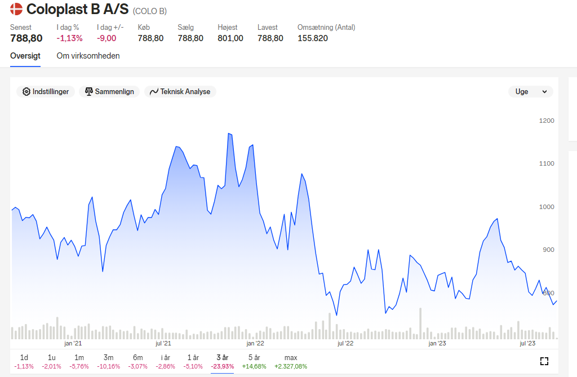This screenshot has height=377, width=577.
Task: Select the 1d time range
Action: [x=24, y=362]
